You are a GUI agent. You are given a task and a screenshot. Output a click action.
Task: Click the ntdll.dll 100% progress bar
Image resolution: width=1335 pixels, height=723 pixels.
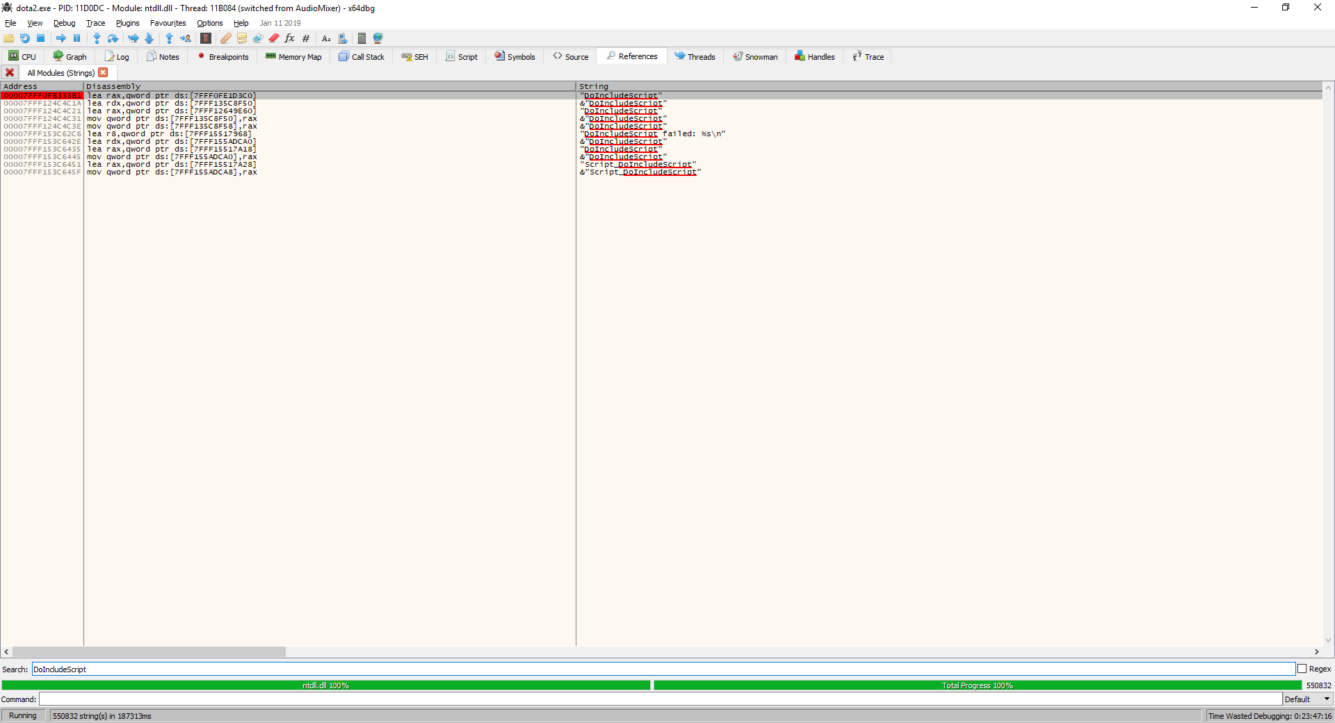pyautogui.click(x=325, y=685)
